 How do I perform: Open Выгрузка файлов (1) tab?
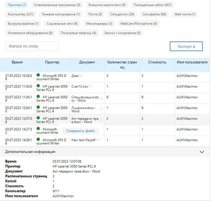23,24
